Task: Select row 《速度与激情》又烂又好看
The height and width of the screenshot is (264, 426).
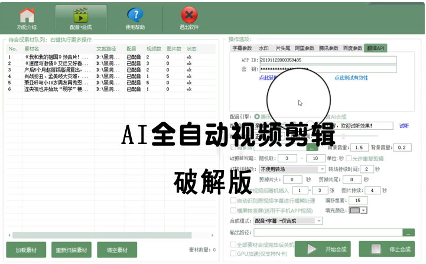Action: tap(111, 63)
